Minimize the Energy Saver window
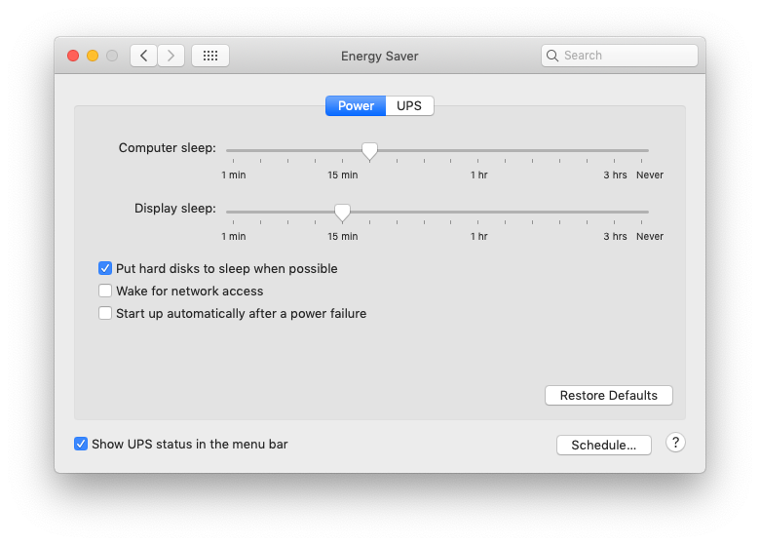Image resolution: width=760 pixels, height=545 pixels. tap(93, 56)
